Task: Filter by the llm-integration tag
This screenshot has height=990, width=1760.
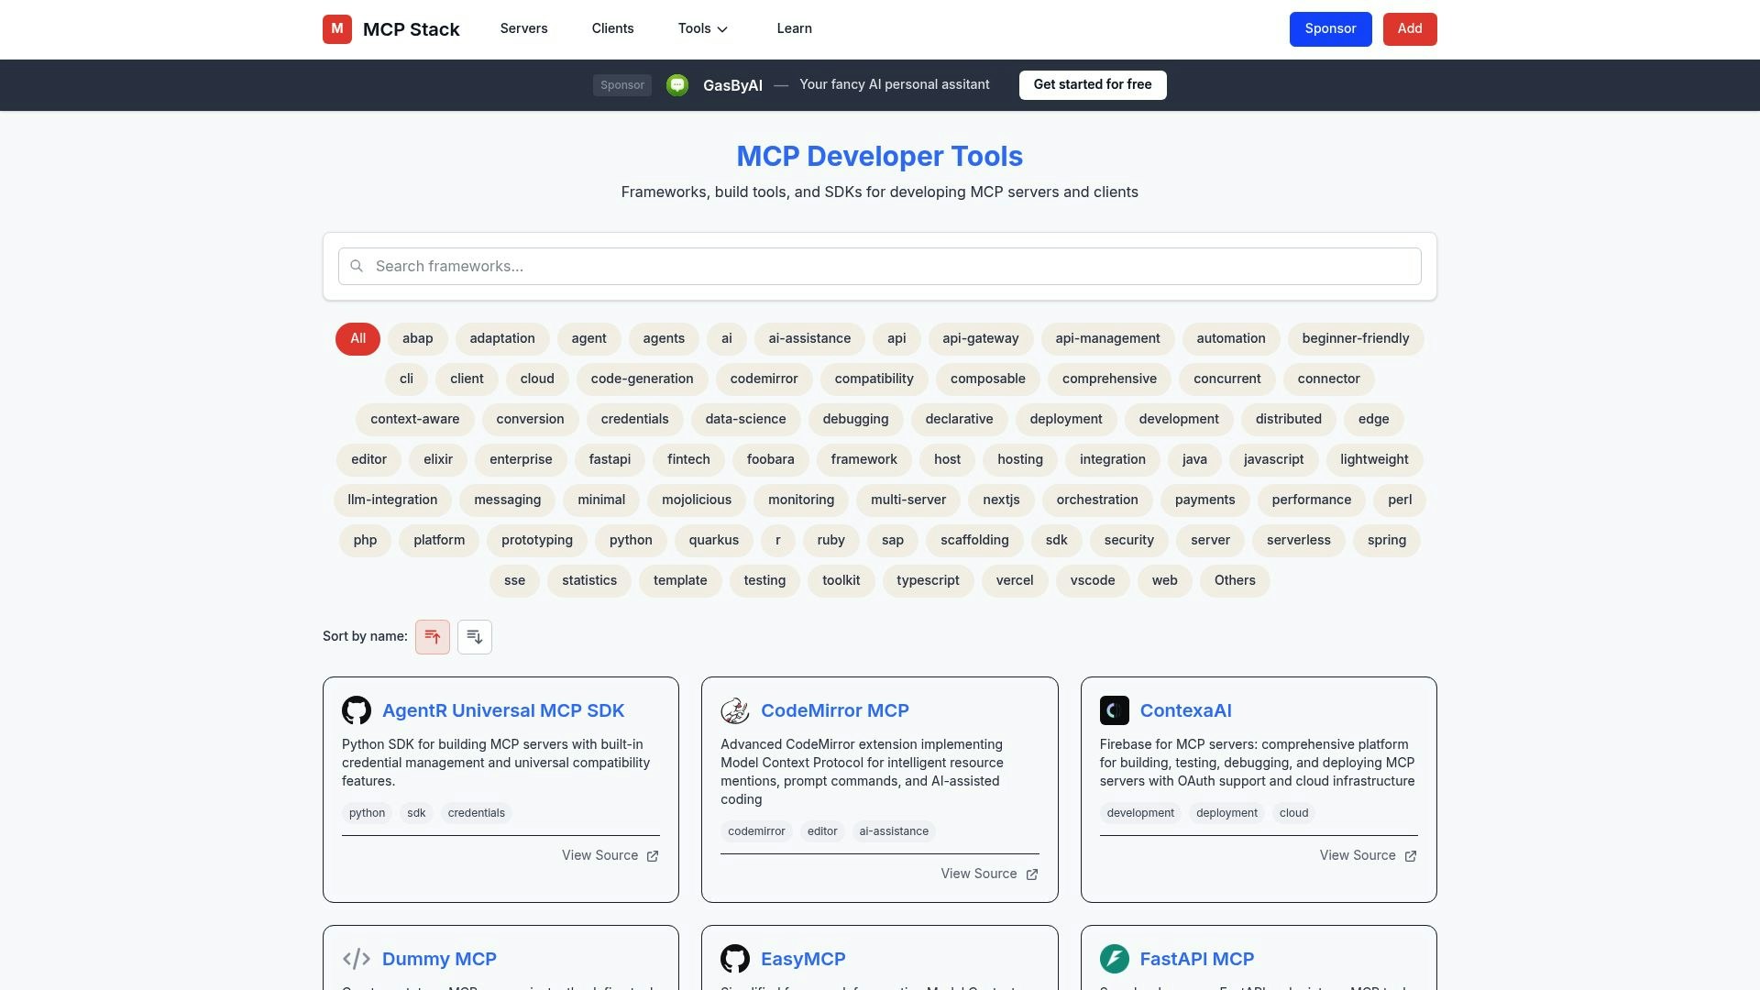Action: tap(392, 500)
